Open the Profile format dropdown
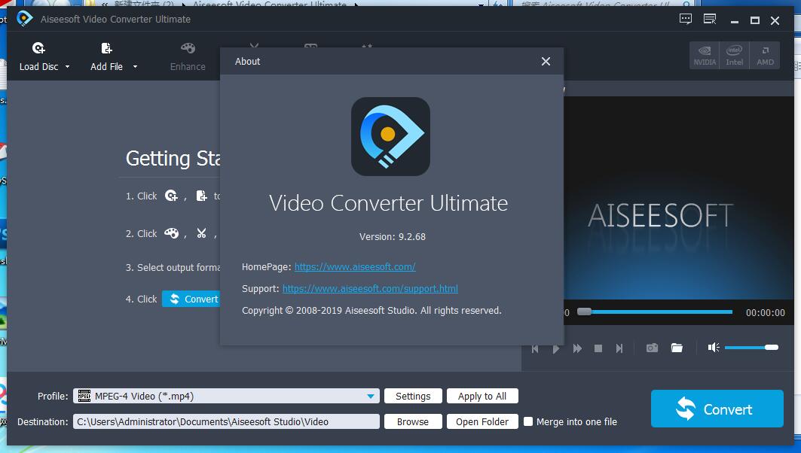The image size is (801, 453). click(x=226, y=396)
